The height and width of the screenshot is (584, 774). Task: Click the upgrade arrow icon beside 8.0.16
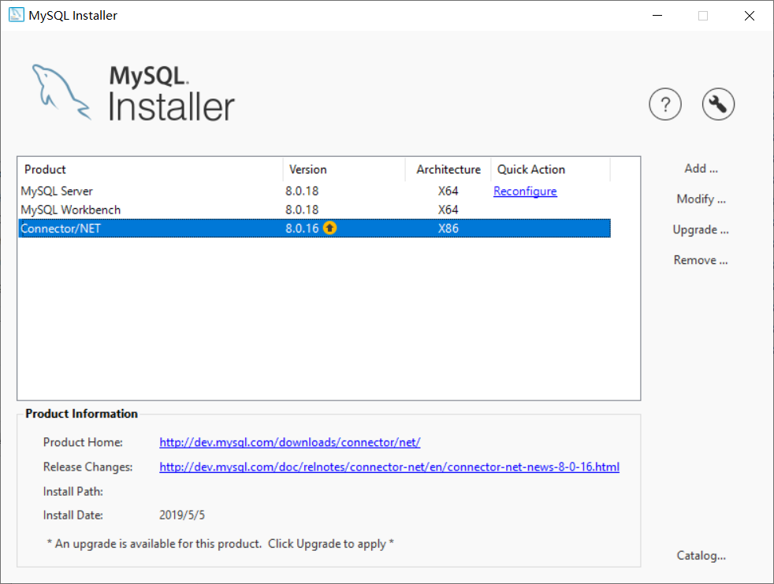click(x=329, y=228)
